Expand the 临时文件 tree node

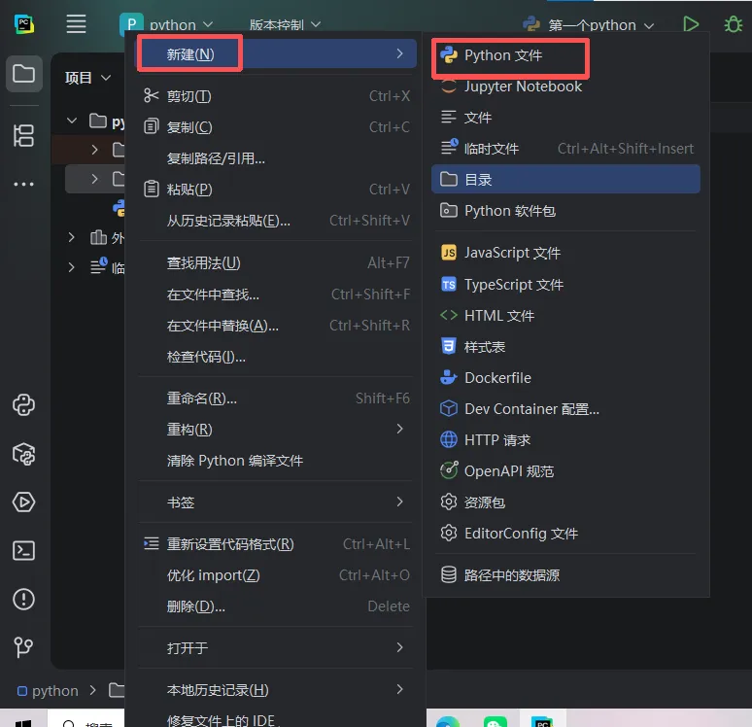coord(72,267)
